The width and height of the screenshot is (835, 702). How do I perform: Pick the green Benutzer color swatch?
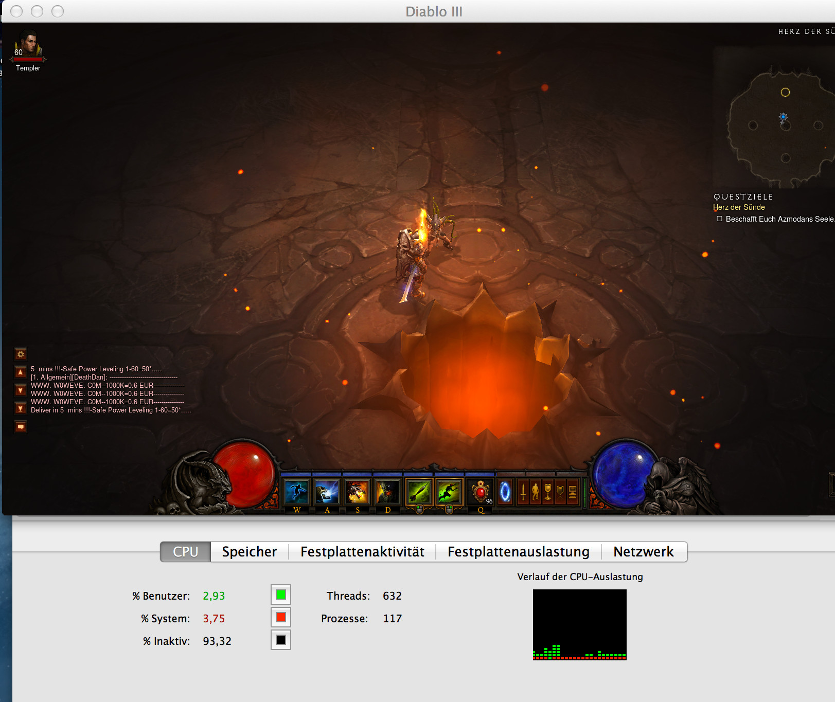(281, 595)
